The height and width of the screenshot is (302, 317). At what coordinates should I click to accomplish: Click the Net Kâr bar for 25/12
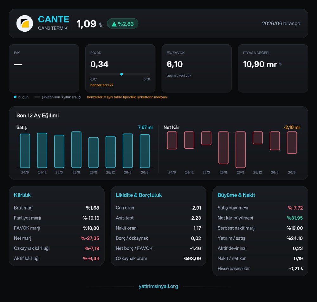(258, 138)
